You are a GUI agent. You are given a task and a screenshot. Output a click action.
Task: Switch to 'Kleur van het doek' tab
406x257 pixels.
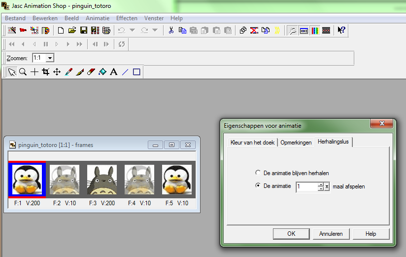tap(252, 143)
